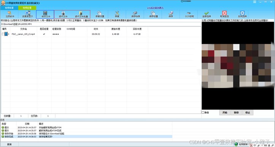Screen dimensions: 275x147
Task: Click the original size 6.48 GB
Action: click(116, 34)
